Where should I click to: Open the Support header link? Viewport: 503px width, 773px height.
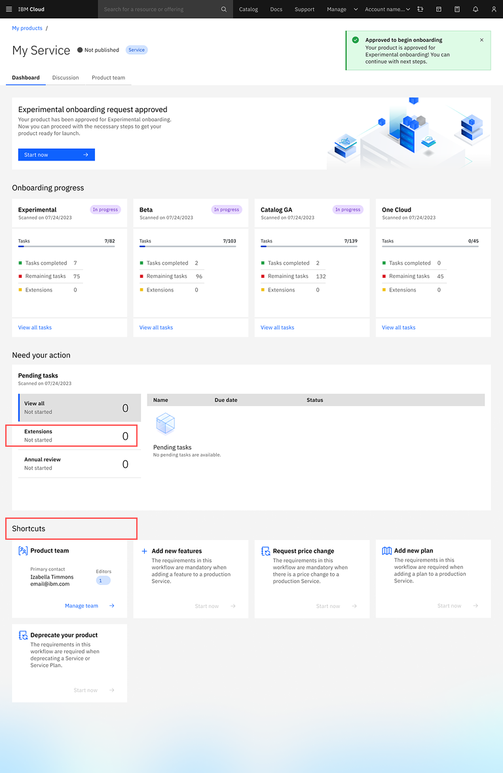pyautogui.click(x=305, y=9)
